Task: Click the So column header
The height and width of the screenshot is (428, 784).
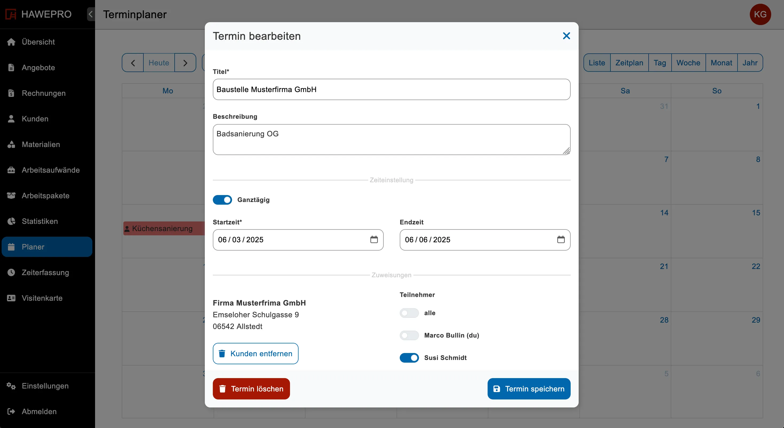Action: (717, 91)
